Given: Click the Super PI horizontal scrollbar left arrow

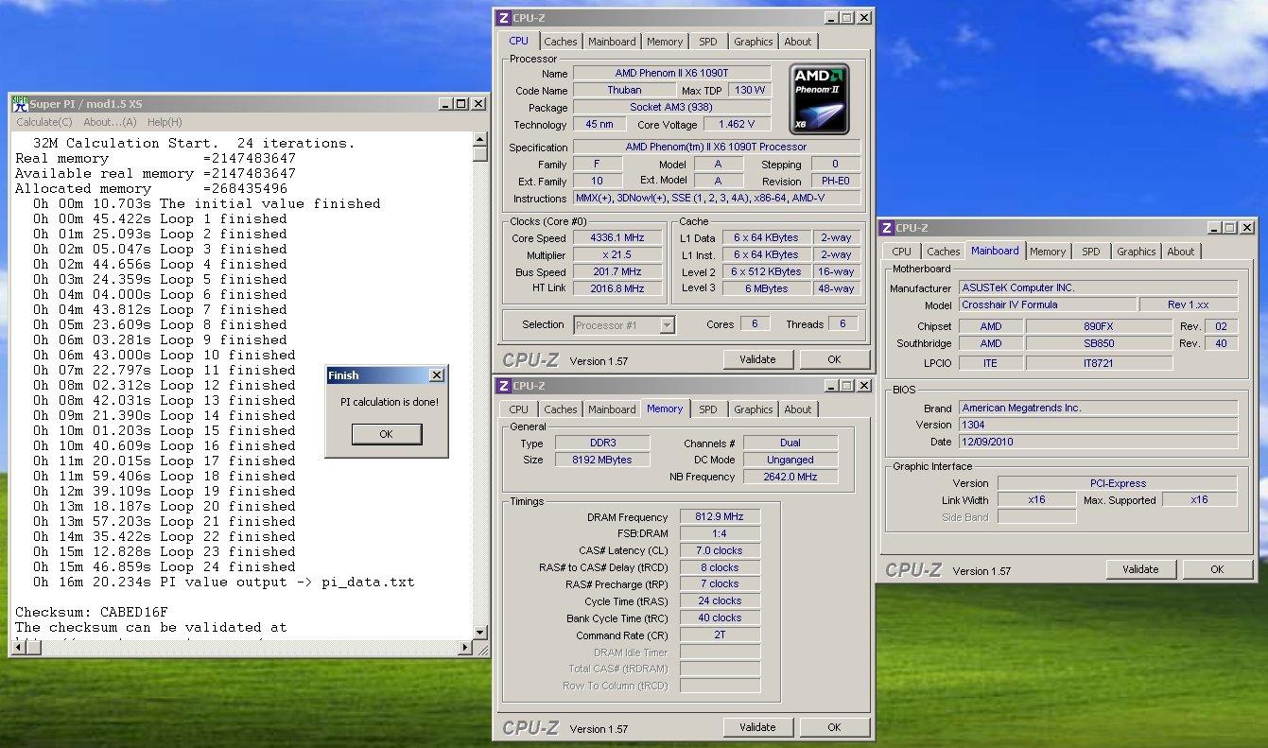Looking at the screenshot, I should click(x=18, y=648).
